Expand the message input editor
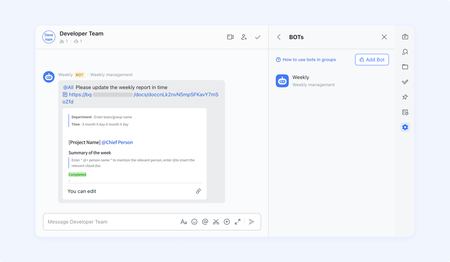The image size is (450, 262). tap(238, 222)
